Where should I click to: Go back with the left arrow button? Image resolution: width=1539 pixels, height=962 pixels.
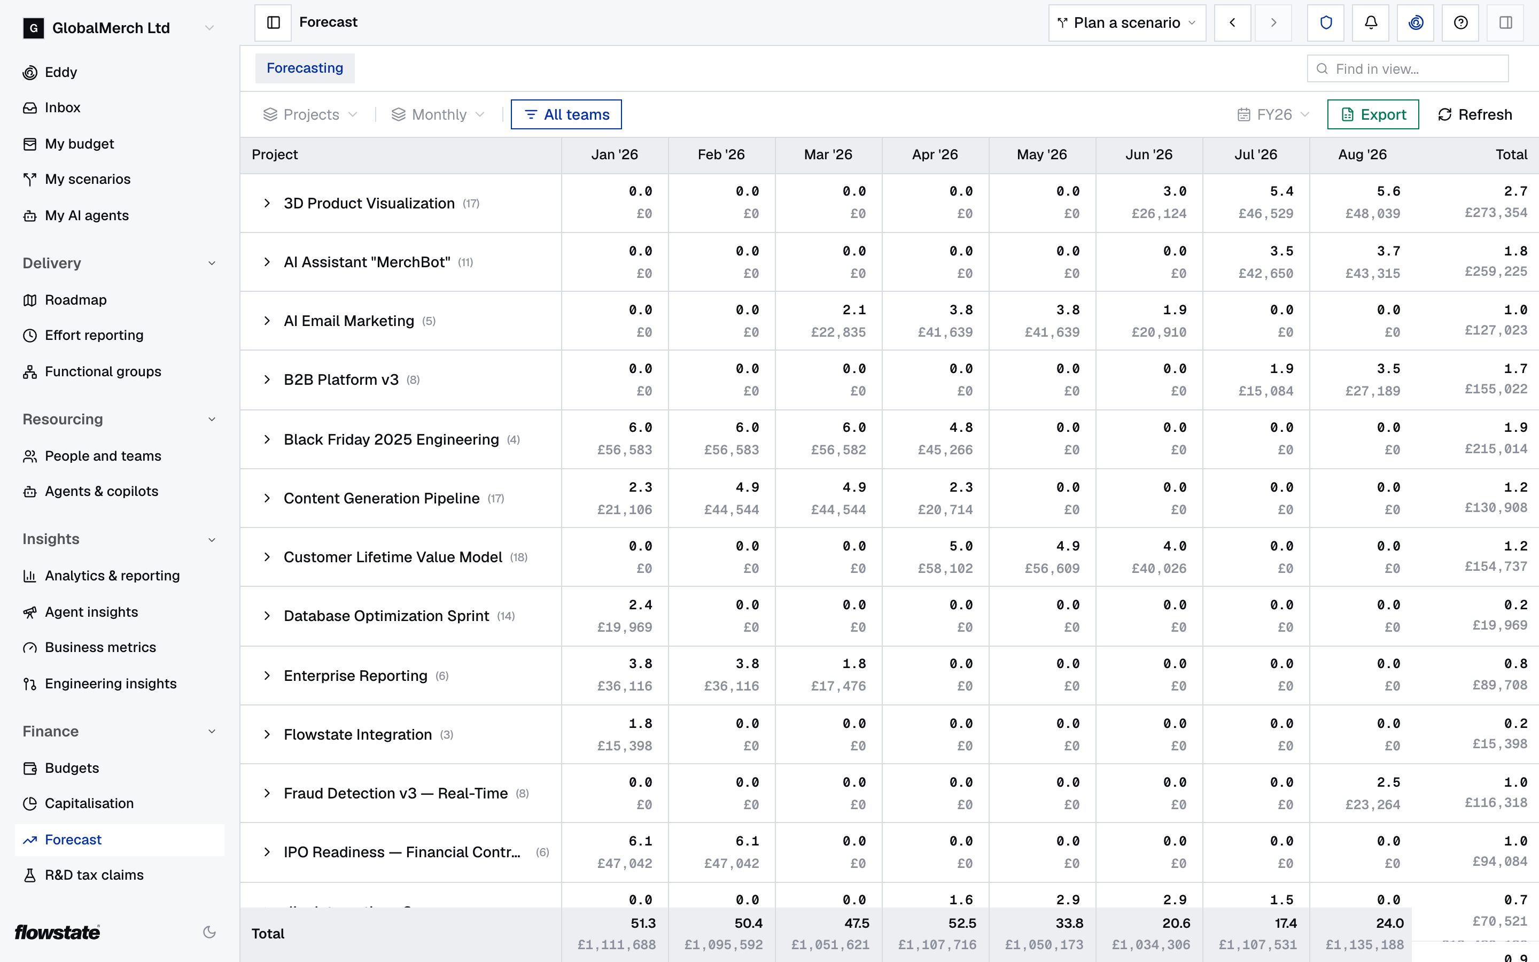[x=1232, y=23]
